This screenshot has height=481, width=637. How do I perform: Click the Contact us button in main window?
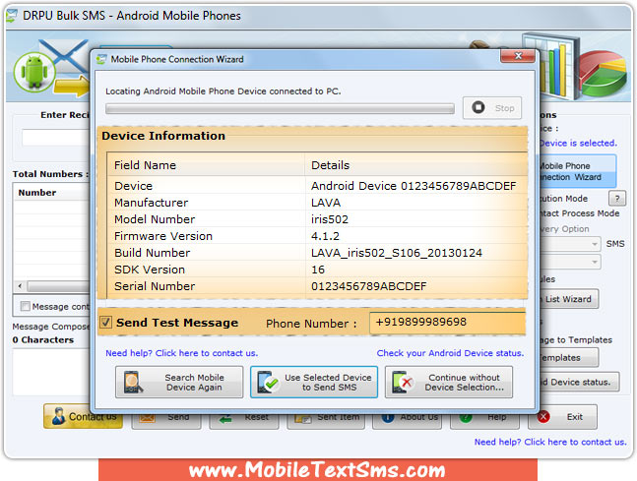click(83, 416)
